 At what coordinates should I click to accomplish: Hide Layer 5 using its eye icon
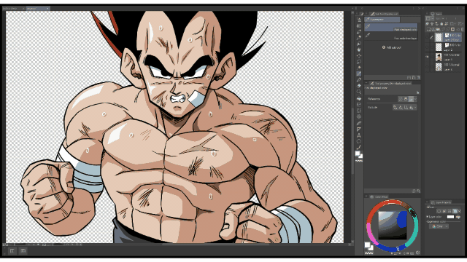pos(428,57)
